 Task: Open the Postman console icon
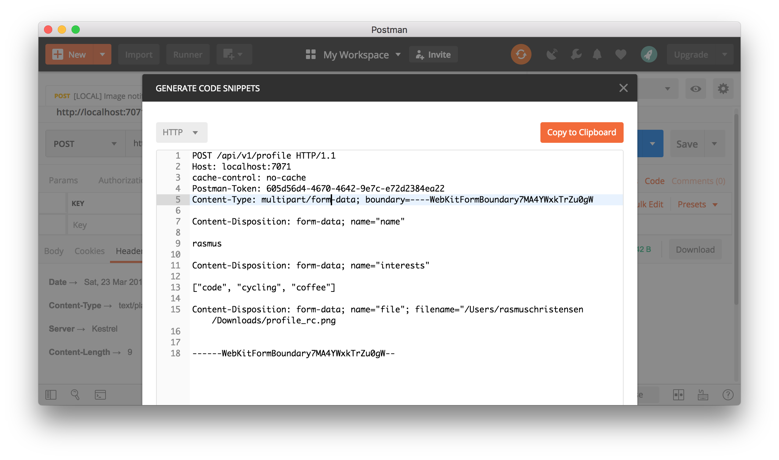100,395
